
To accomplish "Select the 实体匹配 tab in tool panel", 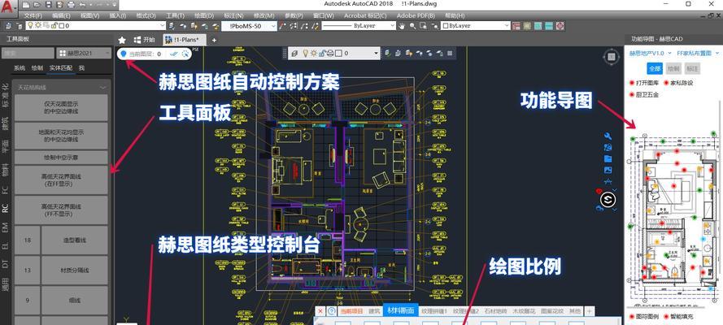I will point(60,68).
